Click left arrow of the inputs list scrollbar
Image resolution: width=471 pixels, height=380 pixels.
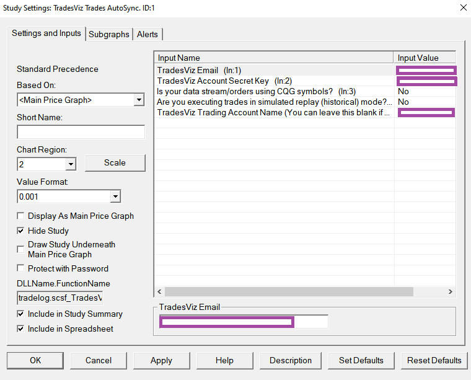coord(159,292)
